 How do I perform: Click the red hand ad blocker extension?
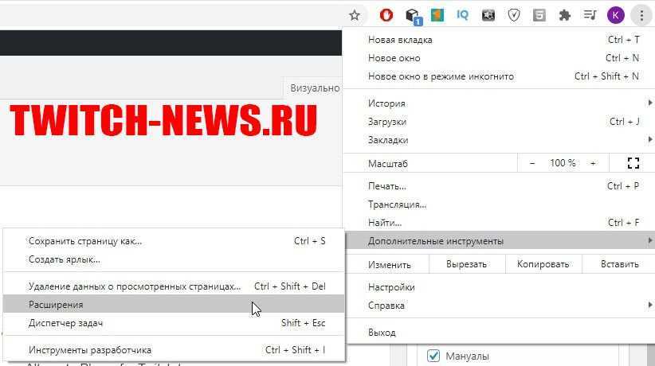(x=386, y=15)
